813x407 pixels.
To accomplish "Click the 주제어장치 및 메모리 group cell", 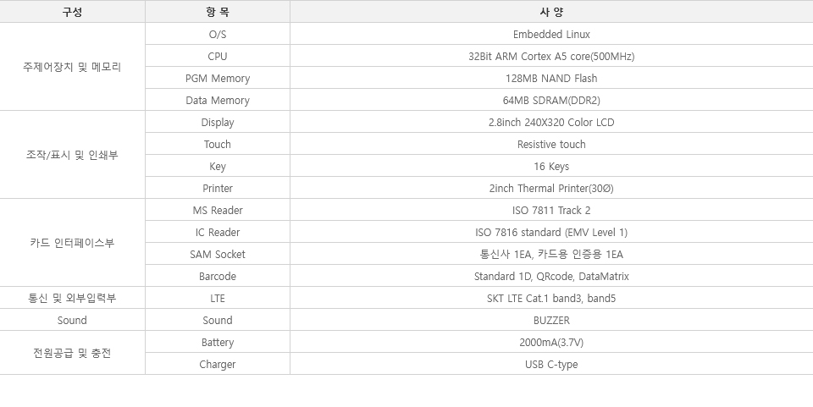I will (72, 66).
